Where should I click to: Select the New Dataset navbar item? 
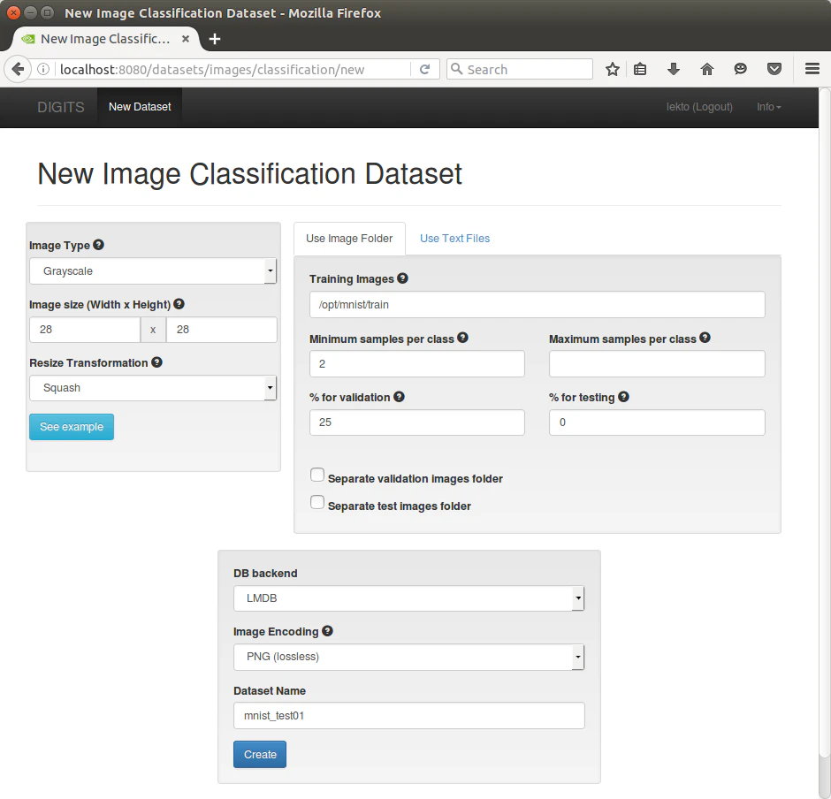tap(140, 107)
